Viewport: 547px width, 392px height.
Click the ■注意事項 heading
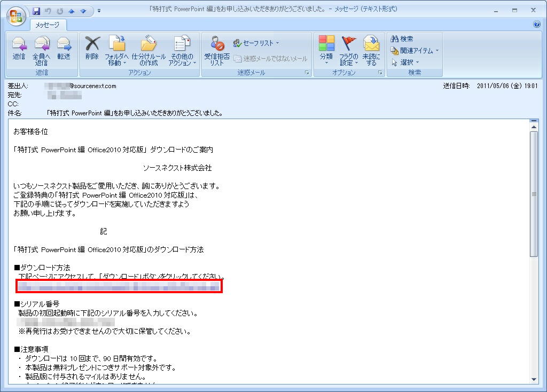coord(31,349)
